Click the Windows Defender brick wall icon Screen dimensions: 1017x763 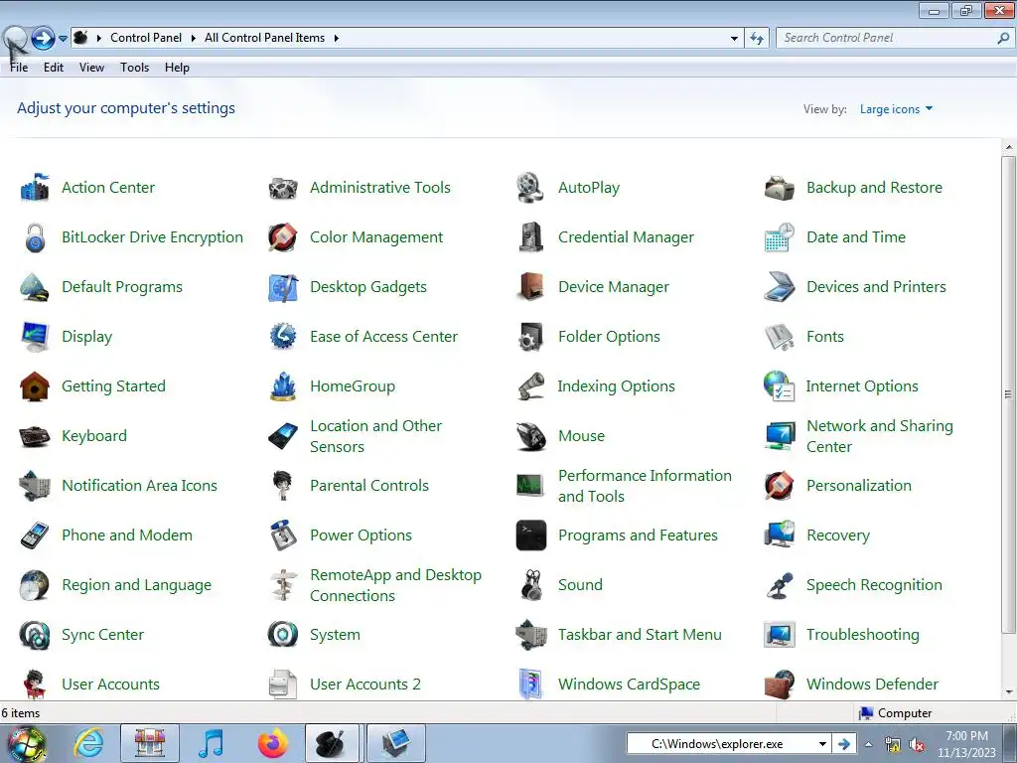tap(780, 685)
